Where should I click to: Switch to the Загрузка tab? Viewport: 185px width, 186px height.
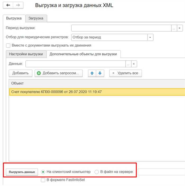click(x=36, y=18)
